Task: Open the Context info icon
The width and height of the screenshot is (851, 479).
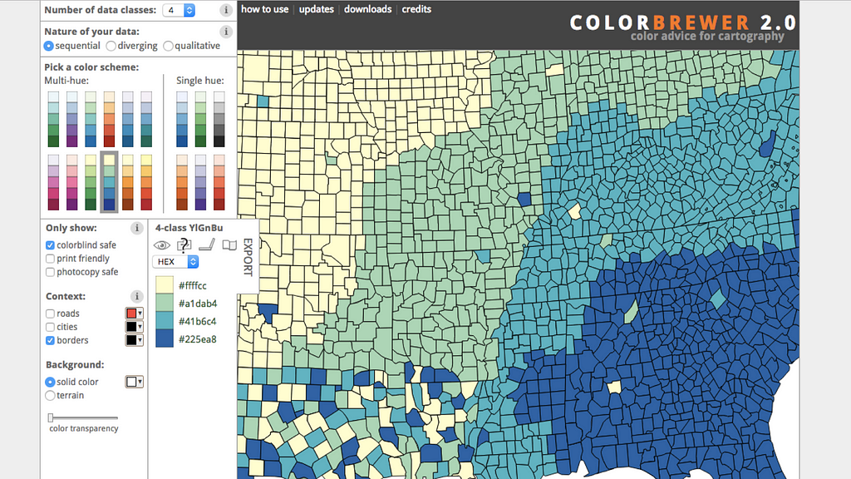Action: (x=137, y=296)
